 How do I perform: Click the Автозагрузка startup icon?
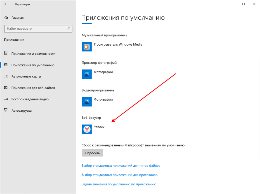(x=6, y=110)
